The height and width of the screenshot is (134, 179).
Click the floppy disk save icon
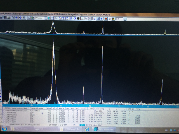(5, 17)
